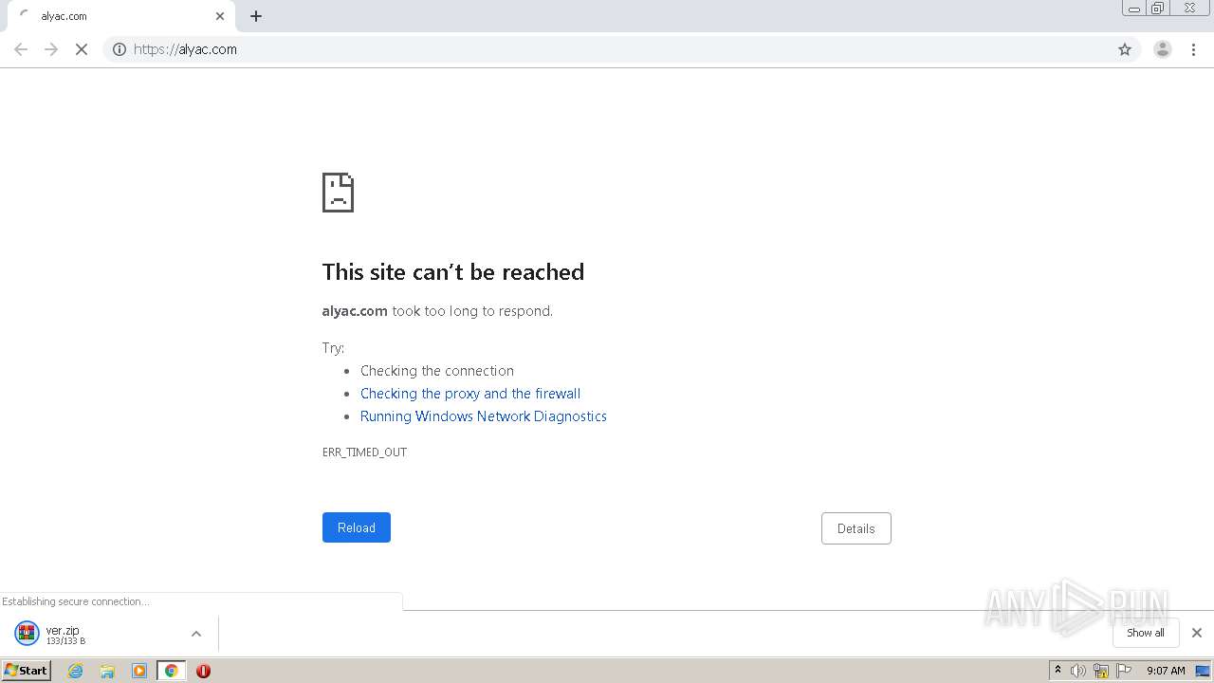Open Windows Explorer folder from taskbar

(x=107, y=671)
